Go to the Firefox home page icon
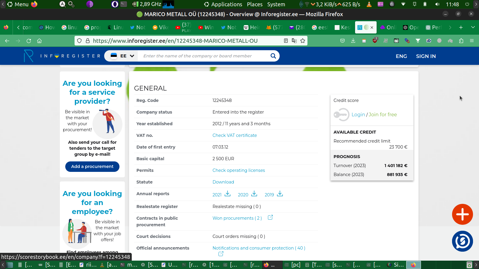Image resolution: width=479 pixels, height=269 pixels. tap(39, 41)
